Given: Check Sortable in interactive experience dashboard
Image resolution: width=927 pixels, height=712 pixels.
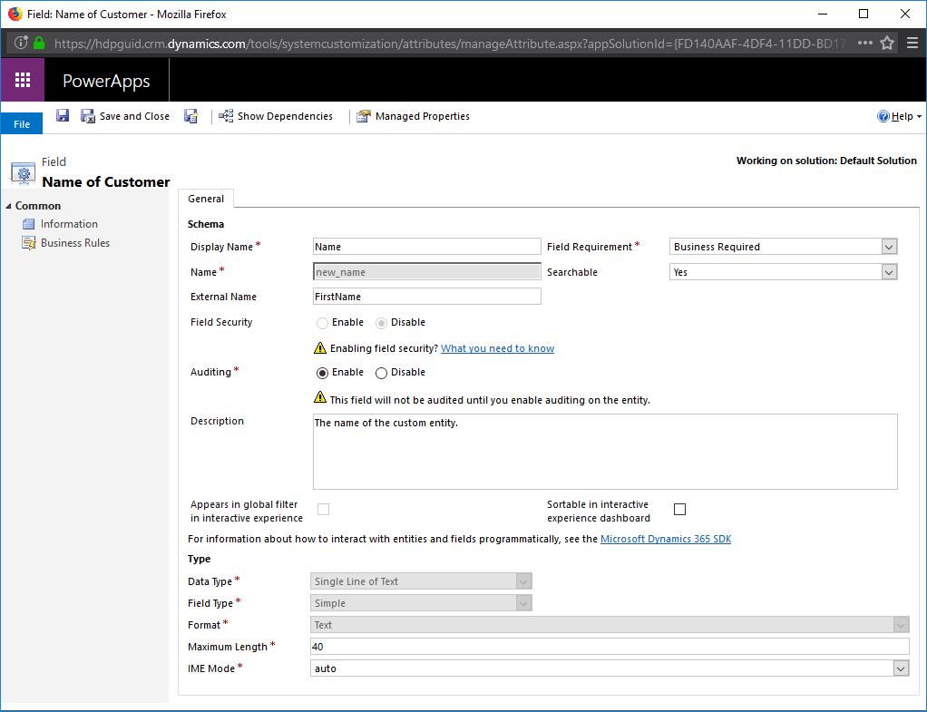Looking at the screenshot, I should 679,509.
